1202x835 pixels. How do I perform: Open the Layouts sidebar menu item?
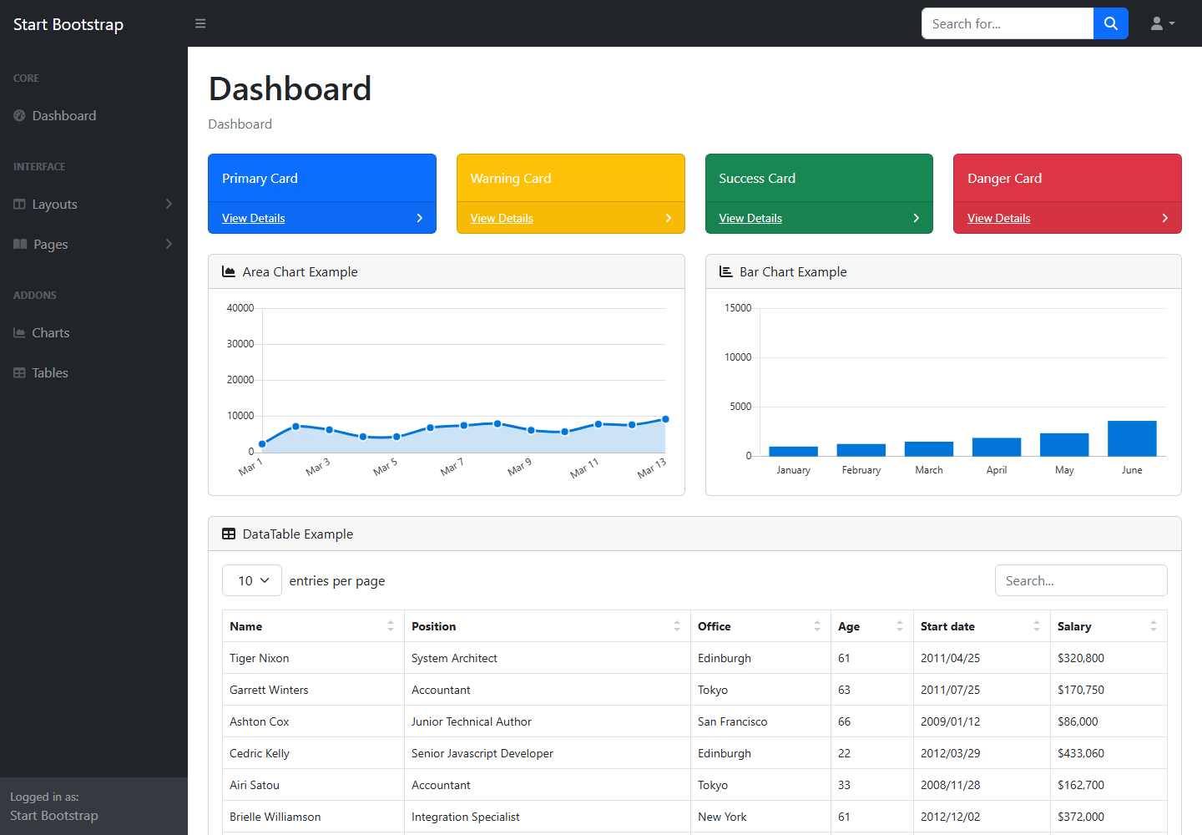pyautogui.click(x=93, y=204)
